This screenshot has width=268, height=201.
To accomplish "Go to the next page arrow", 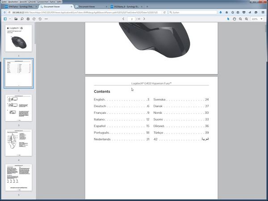I will [x=144, y=19].
